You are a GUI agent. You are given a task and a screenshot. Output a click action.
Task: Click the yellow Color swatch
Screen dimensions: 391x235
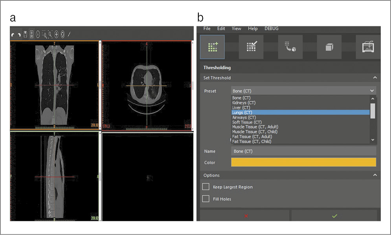coord(303,162)
